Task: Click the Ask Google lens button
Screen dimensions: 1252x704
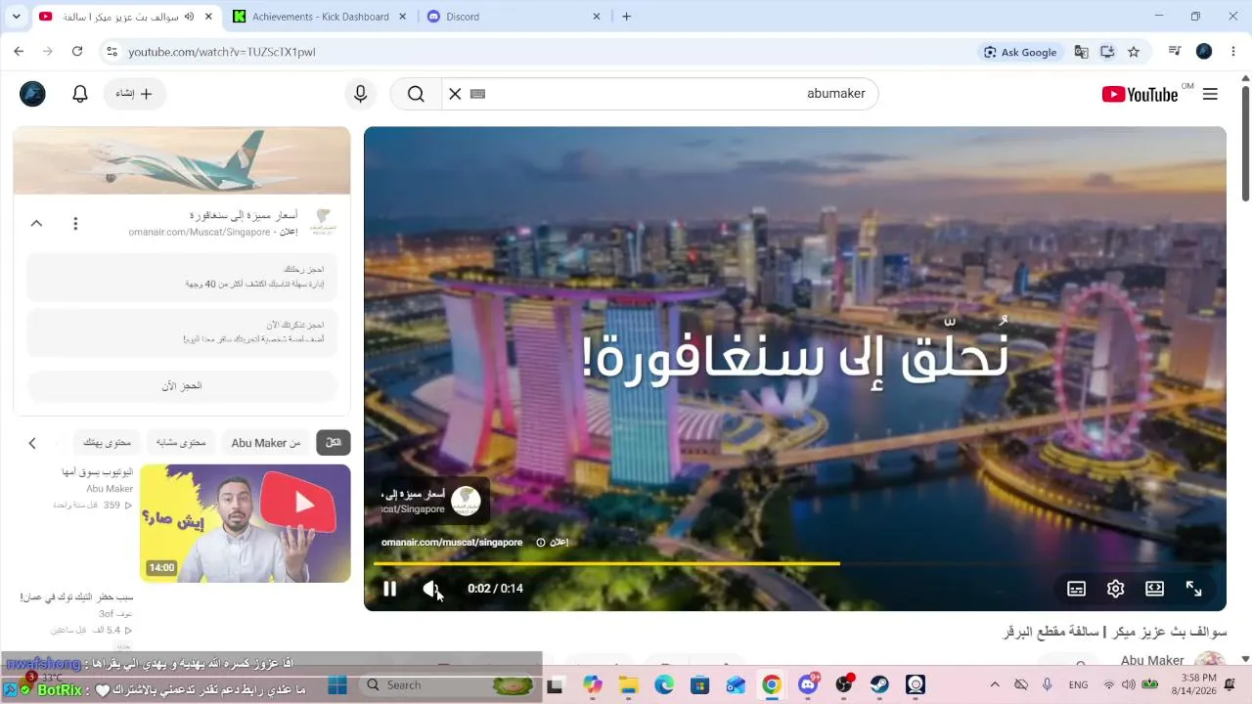Action: (x=1021, y=52)
